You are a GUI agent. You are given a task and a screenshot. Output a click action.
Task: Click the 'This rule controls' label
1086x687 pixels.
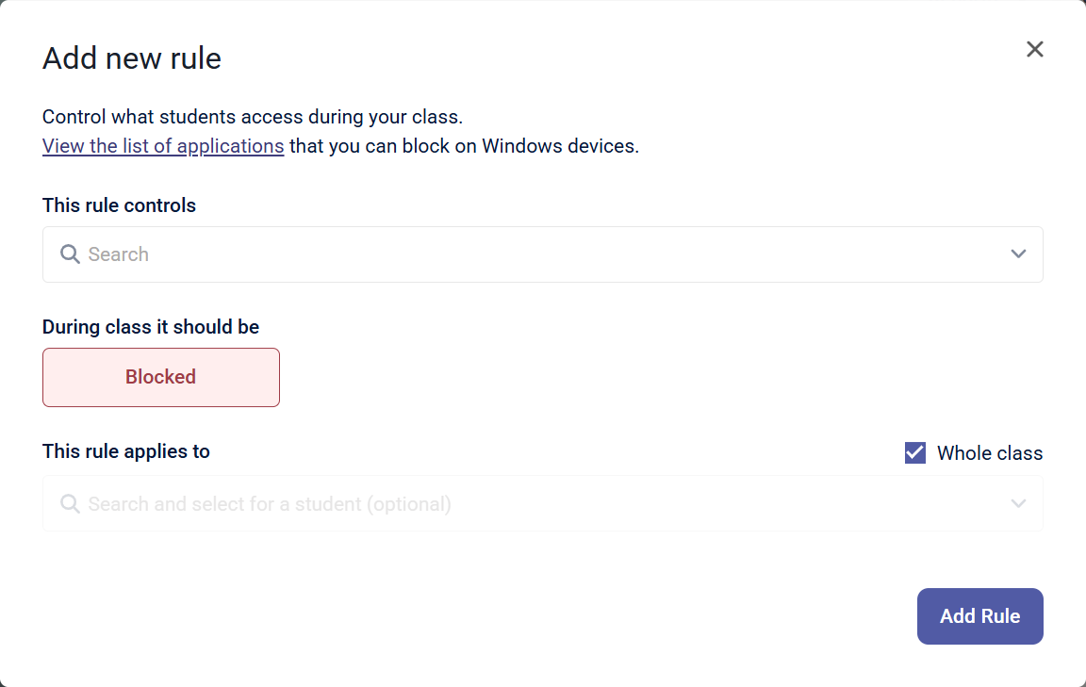119,205
